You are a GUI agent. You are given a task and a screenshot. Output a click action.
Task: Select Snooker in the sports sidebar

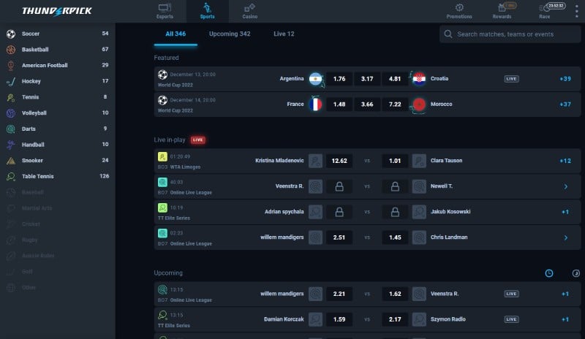58,160
